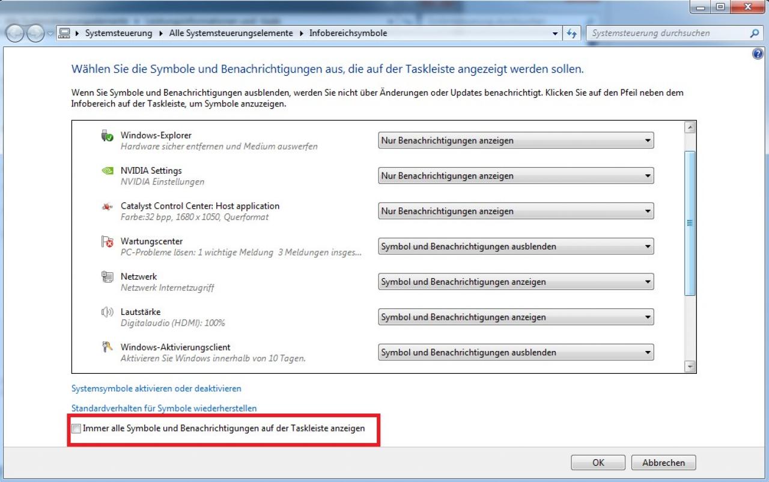769x482 pixels.
Task: Click the Lautstärke speaker icon
Action: point(107,313)
